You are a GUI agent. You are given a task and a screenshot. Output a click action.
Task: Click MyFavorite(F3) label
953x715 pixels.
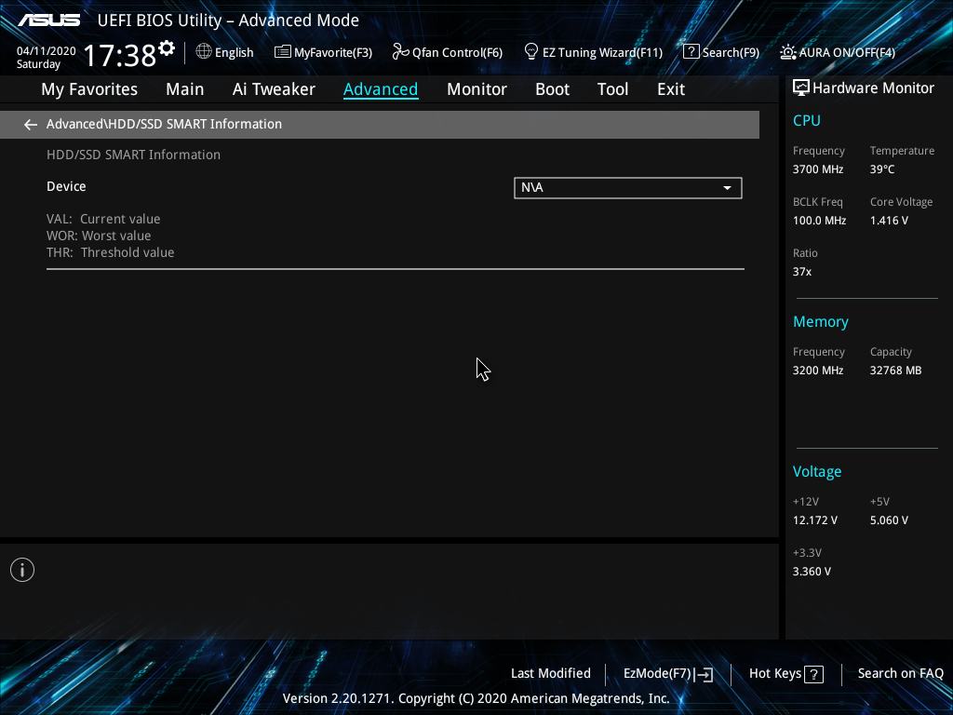pyautogui.click(x=333, y=52)
